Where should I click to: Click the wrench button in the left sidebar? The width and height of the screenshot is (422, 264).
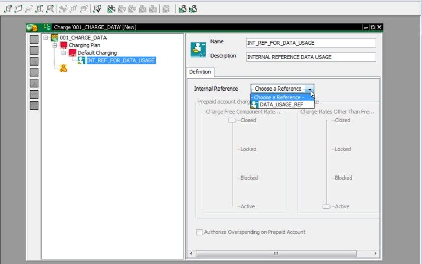tap(34, 83)
